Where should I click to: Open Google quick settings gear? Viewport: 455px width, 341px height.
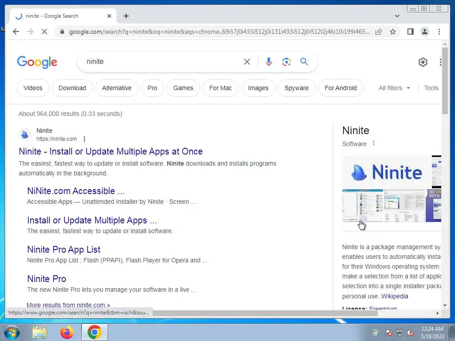point(423,62)
